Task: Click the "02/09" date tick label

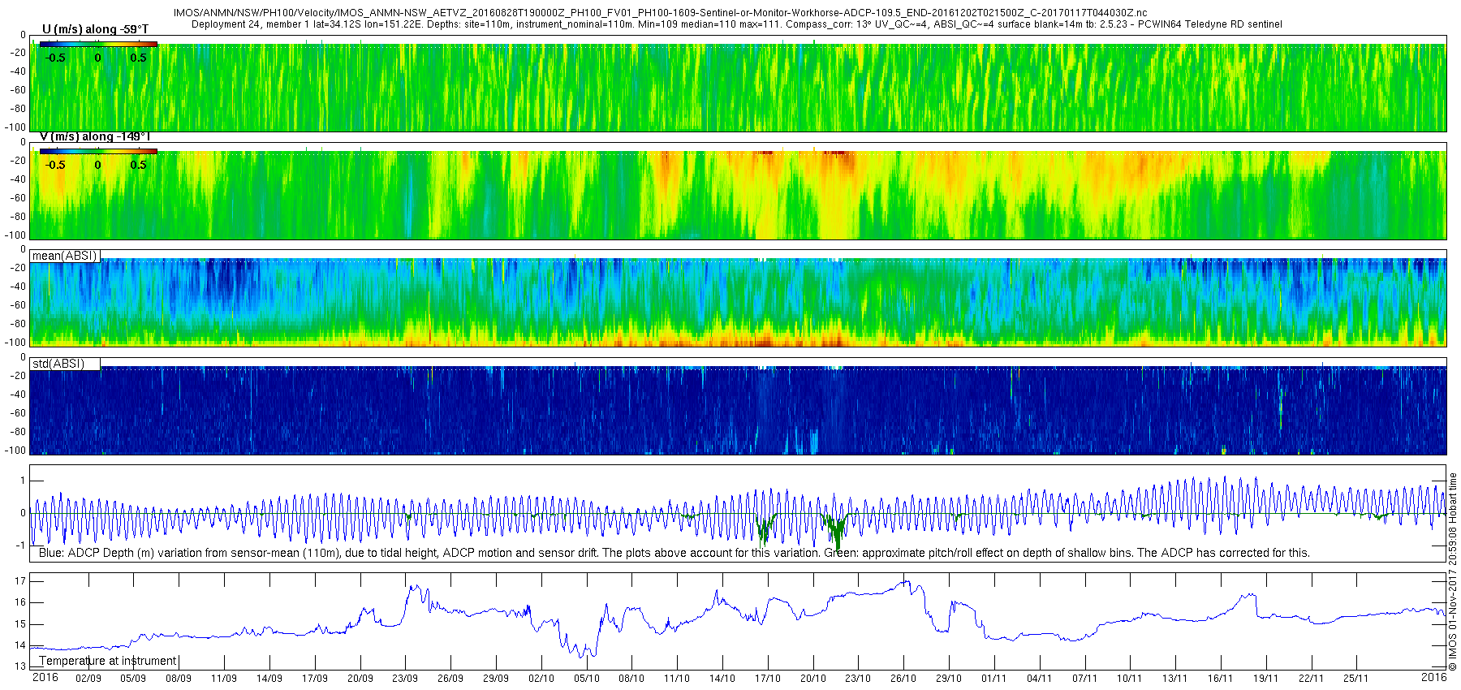Action: point(88,679)
